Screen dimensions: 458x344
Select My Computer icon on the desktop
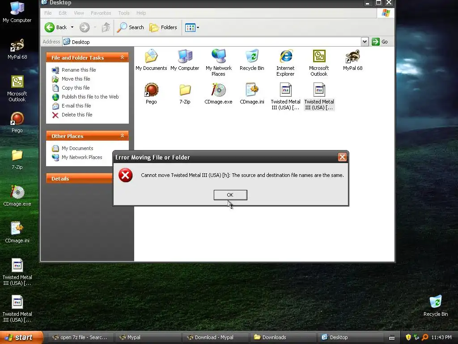(17, 12)
